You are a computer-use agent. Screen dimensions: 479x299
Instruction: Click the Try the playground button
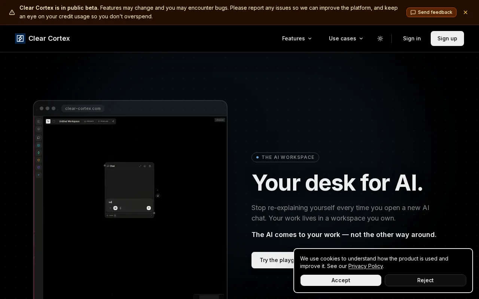pyautogui.click(x=273, y=260)
